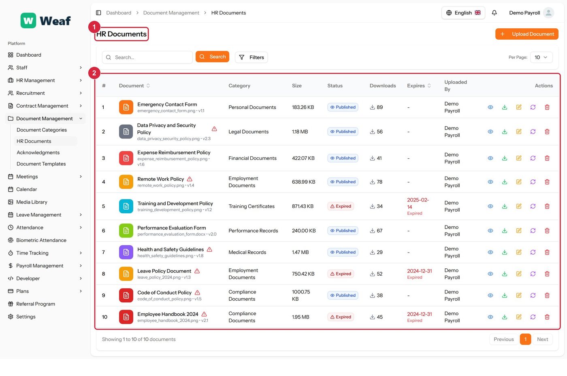This screenshot has width=567, height=376.
Task: Open Document Templates page
Action: tap(41, 164)
